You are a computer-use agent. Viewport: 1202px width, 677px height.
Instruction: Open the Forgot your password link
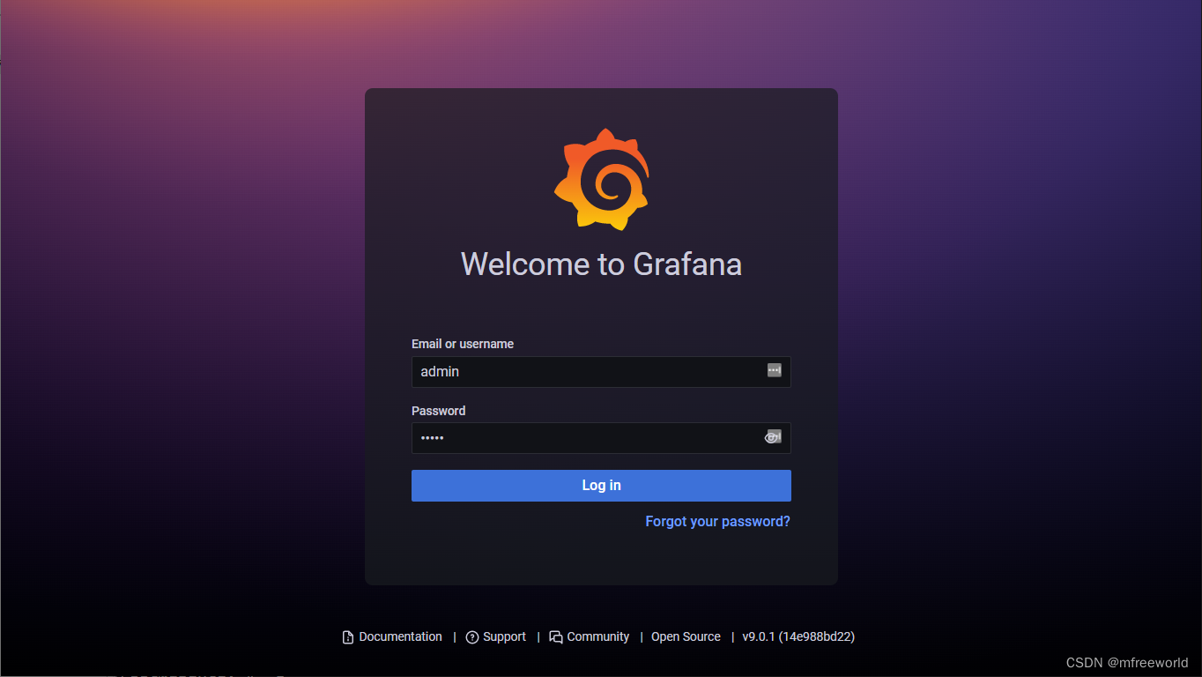coord(717,522)
